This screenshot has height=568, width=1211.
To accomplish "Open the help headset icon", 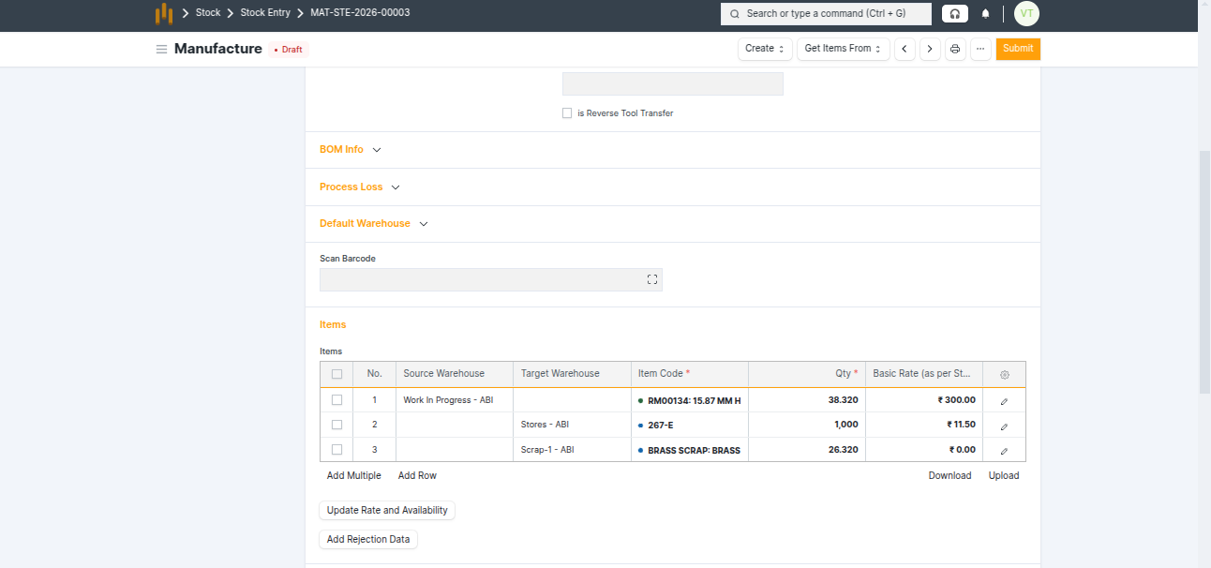I will coord(954,14).
